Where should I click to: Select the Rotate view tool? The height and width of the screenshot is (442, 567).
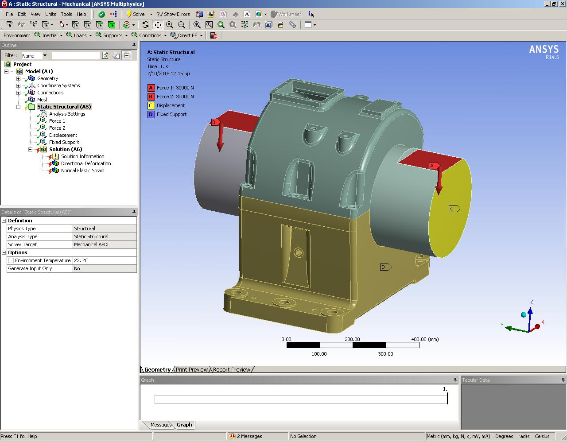pos(145,25)
